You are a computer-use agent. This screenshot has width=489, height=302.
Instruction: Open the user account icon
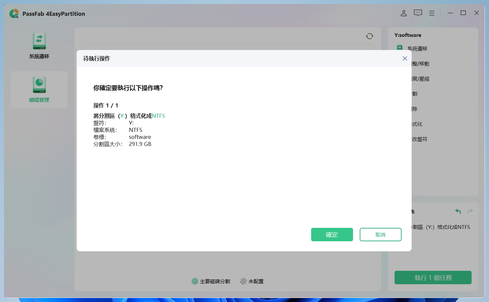(x=403, y=13)
